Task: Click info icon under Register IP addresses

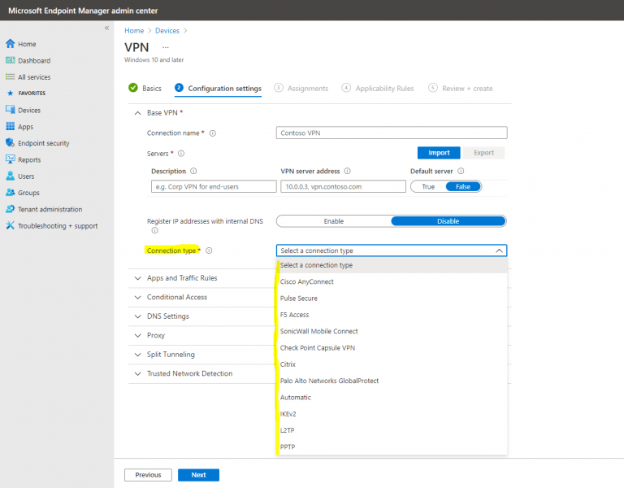Action: pos(155,230)
